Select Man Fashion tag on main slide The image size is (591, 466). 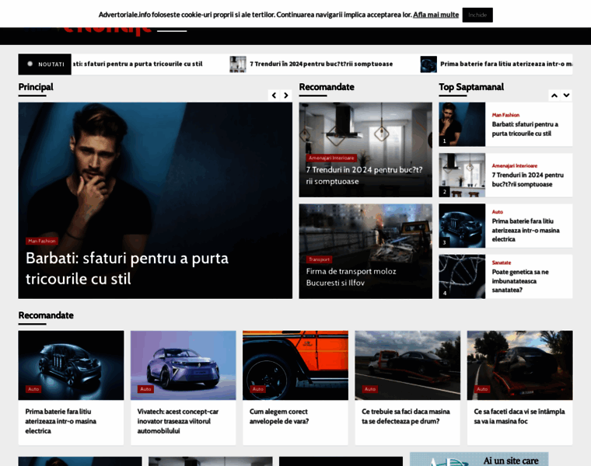[x=42, y=241]
